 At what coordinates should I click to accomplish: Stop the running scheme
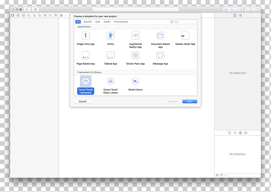[35, 9]
